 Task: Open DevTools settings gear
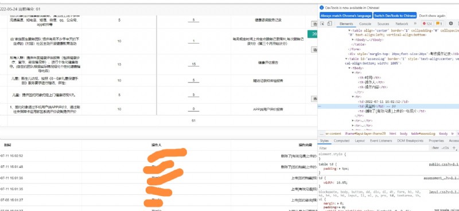point(451,24)
